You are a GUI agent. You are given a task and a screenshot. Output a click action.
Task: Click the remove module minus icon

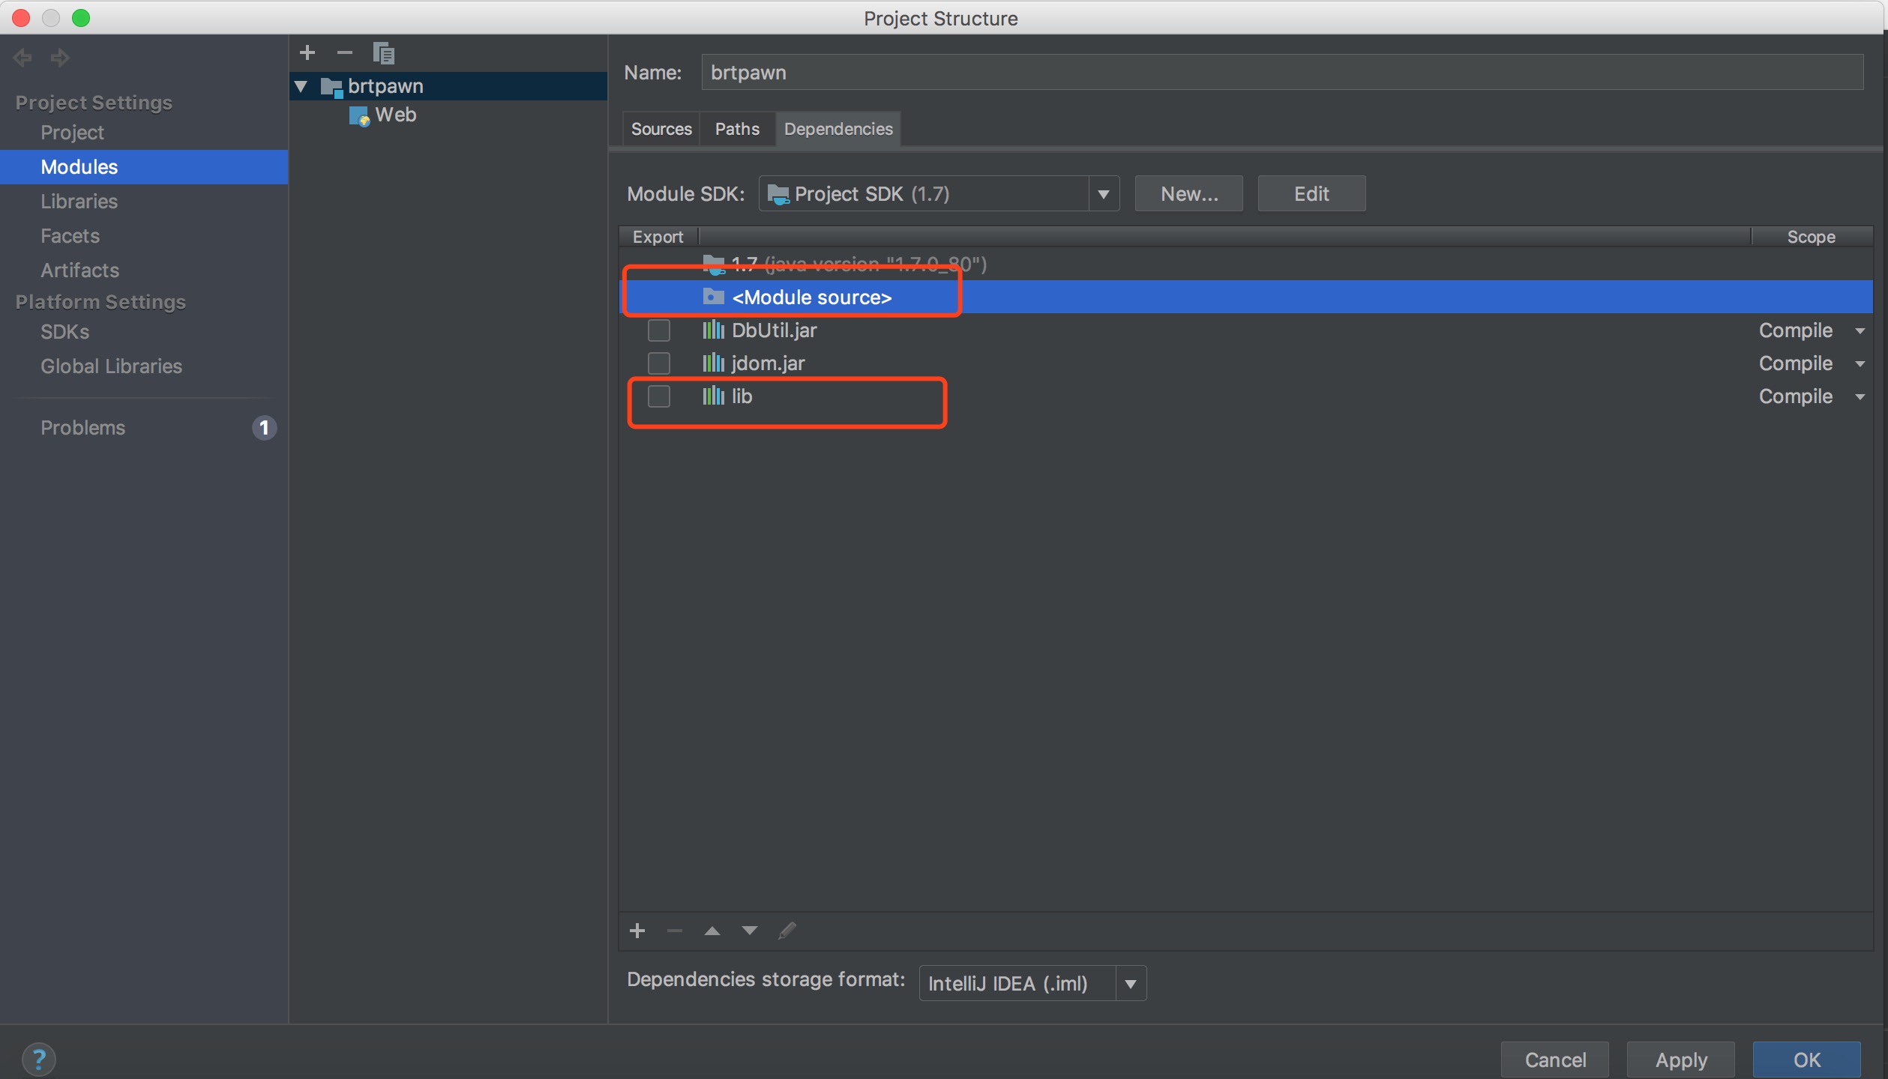[x=345, y=52]
